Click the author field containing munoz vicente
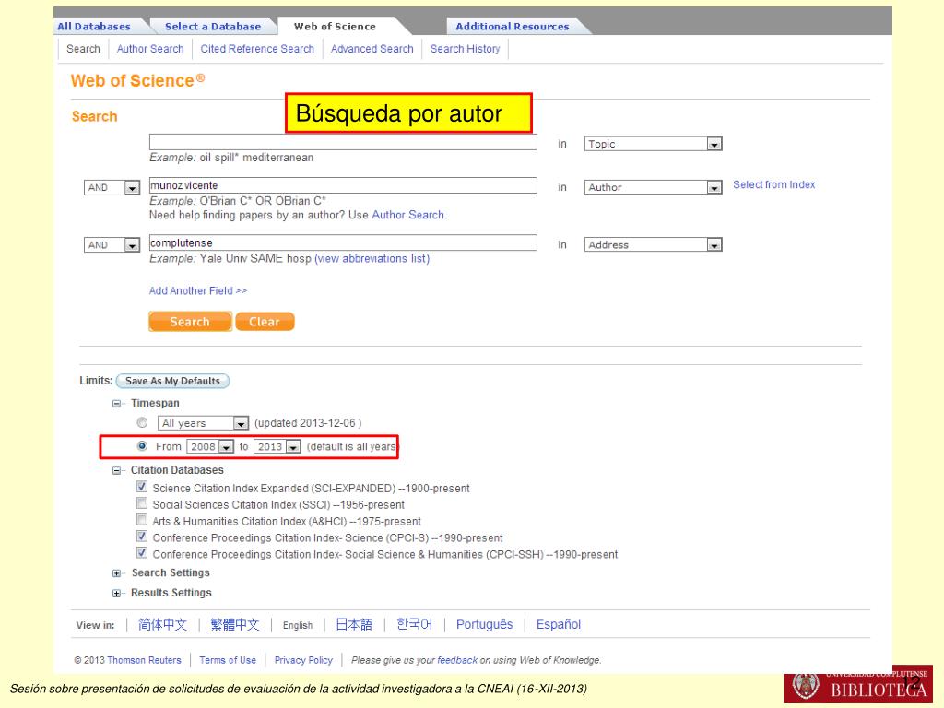 click(343, 185)
